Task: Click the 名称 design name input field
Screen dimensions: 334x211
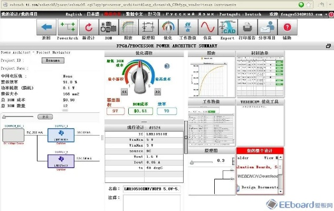Action: point(154,188)
